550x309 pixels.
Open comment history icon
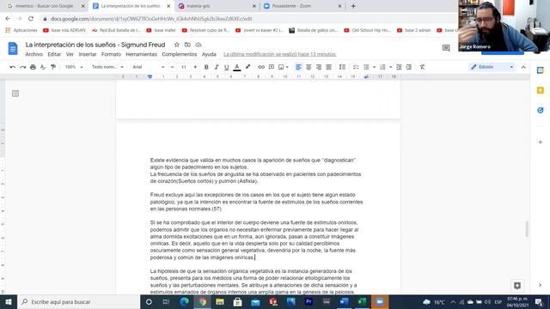point(446,48)
